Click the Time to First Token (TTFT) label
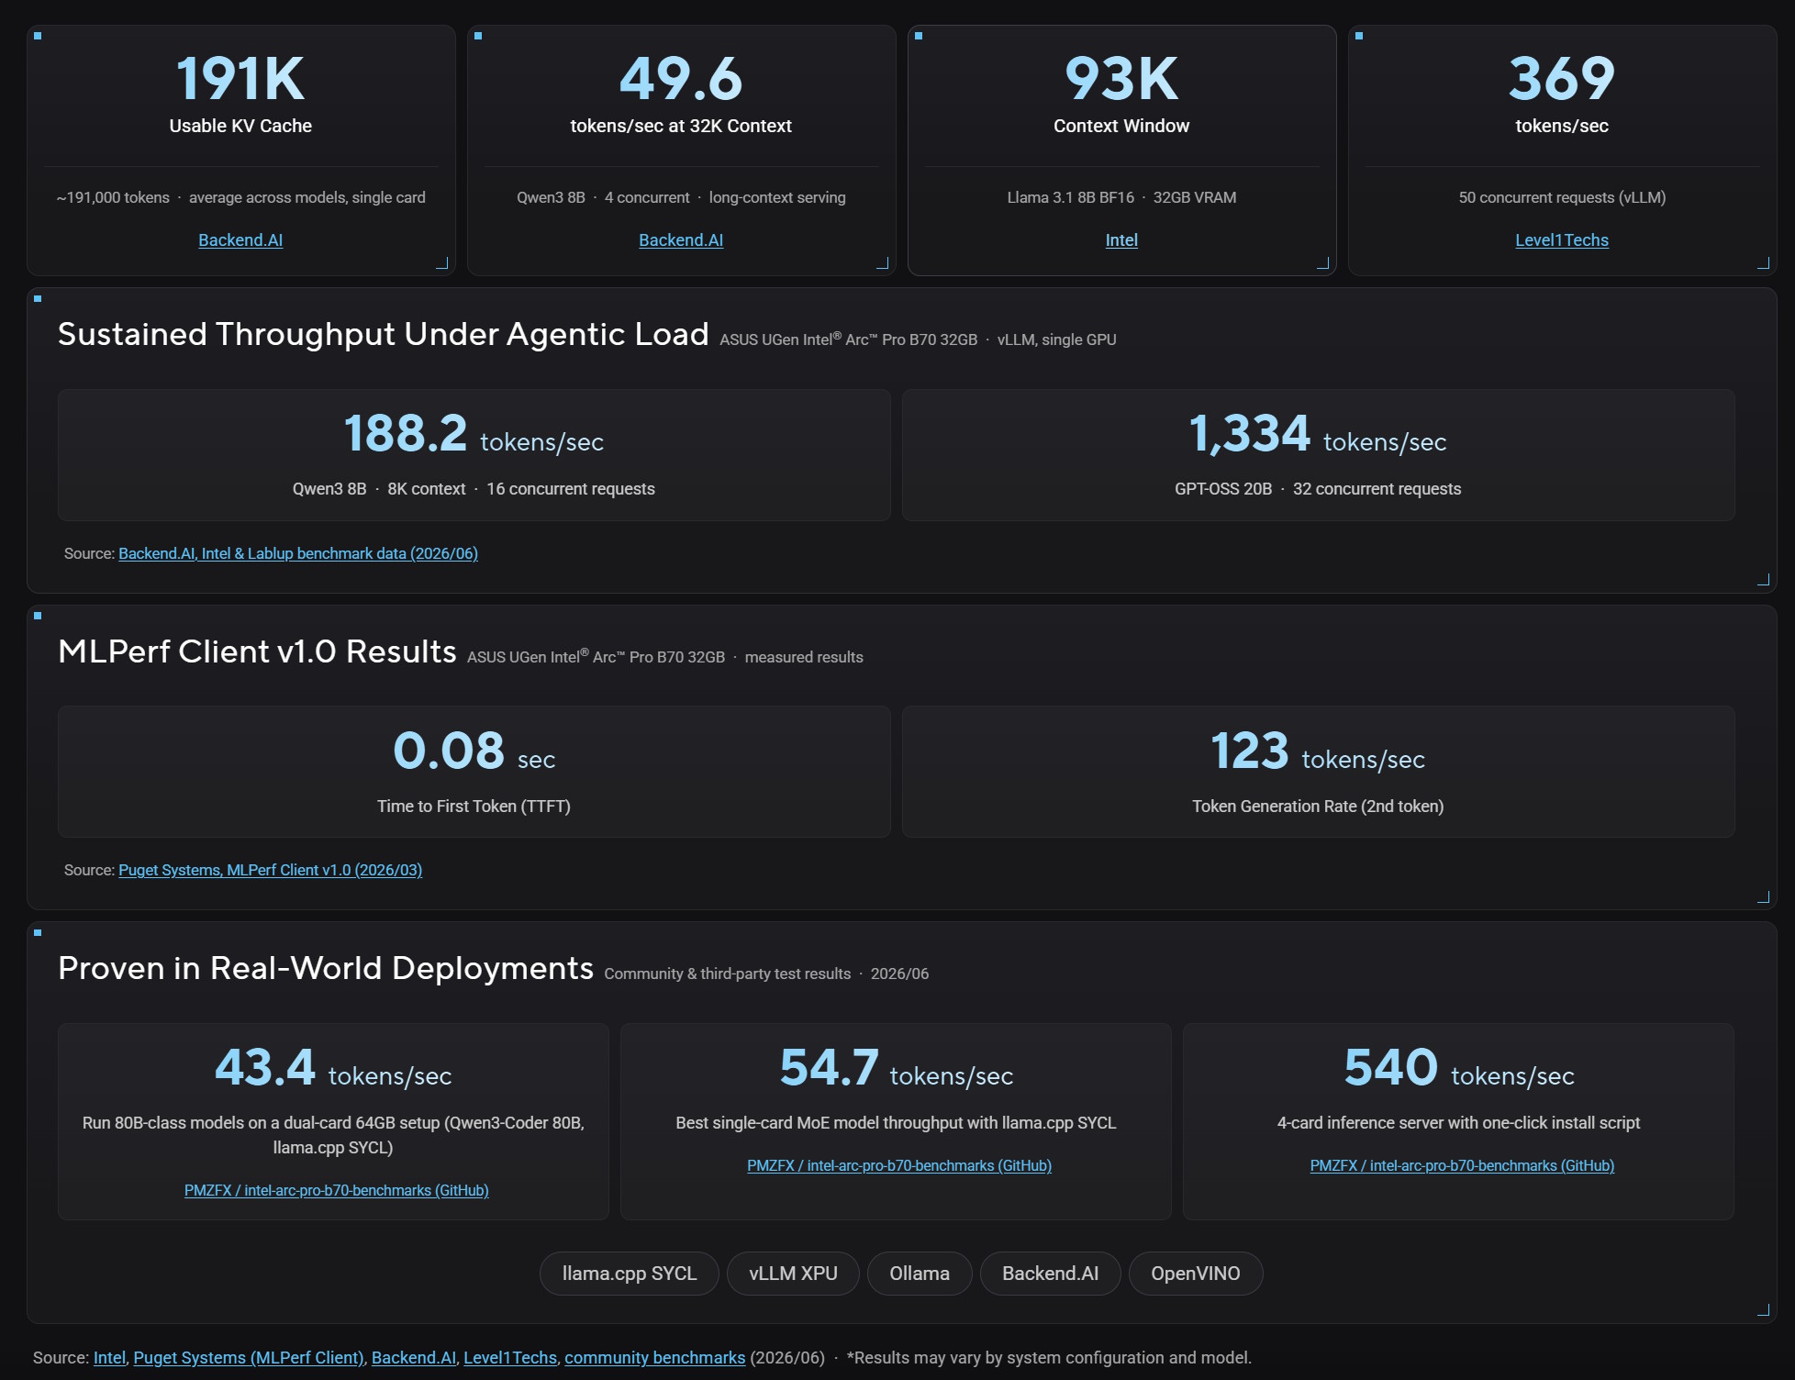This screenshot has width=1795, height=1380. (474, 807)
